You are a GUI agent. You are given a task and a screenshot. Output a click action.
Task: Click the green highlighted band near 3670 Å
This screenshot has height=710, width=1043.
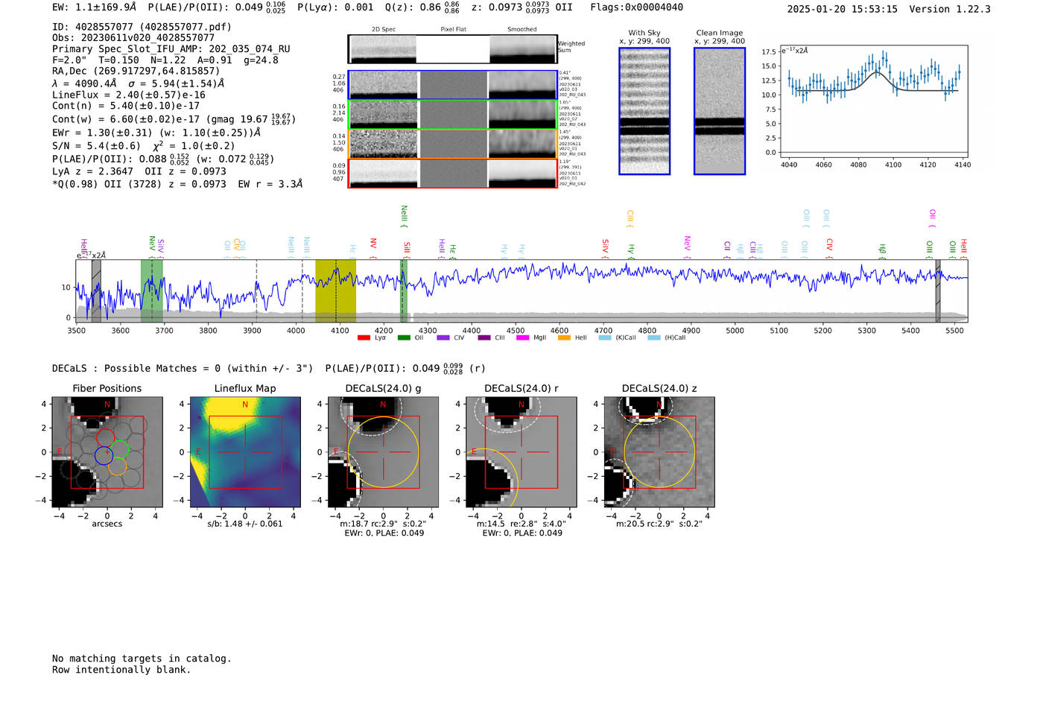click(x=152, y=291)
